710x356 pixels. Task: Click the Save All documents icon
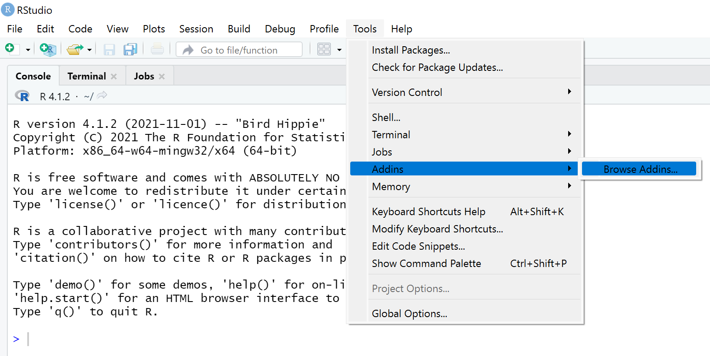(130, 49)
